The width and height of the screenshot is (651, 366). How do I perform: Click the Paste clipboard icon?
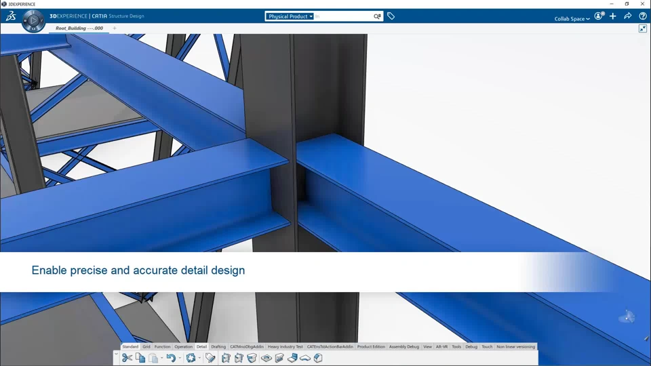[153, 358]
